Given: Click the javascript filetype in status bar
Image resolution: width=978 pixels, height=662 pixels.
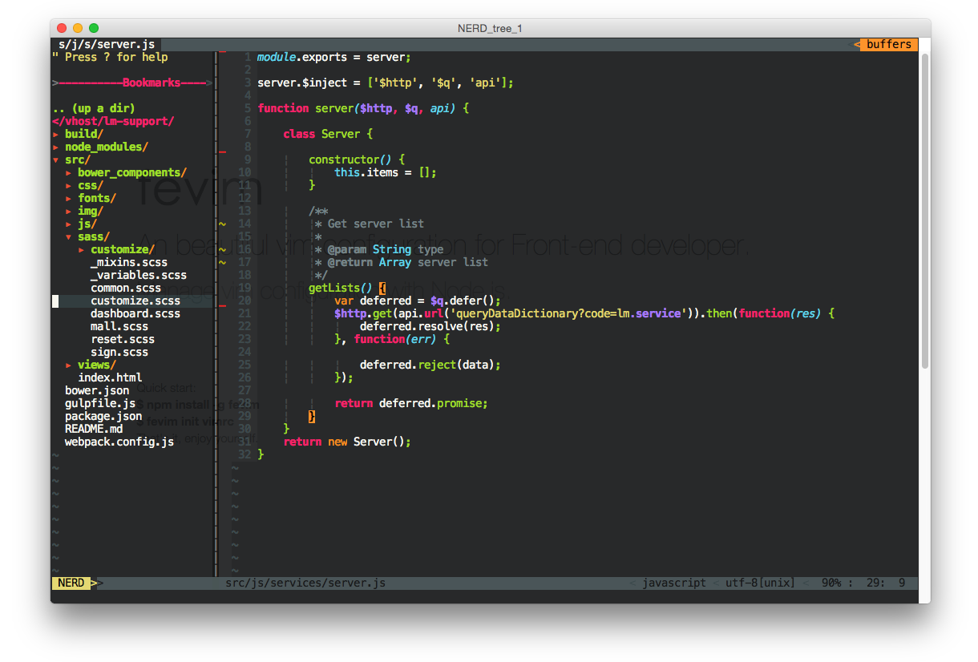Looking at the screenshot, I should [673, 583].
